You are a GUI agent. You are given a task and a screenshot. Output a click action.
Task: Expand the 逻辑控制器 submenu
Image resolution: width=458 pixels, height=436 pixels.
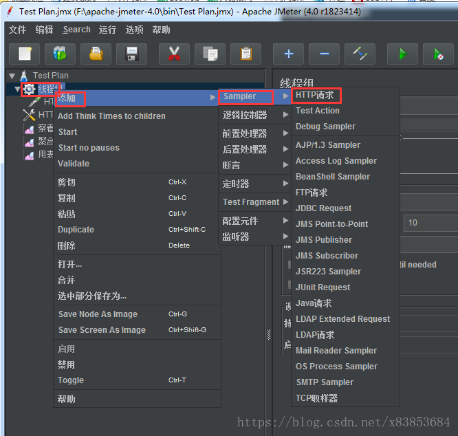coord(254,115)
